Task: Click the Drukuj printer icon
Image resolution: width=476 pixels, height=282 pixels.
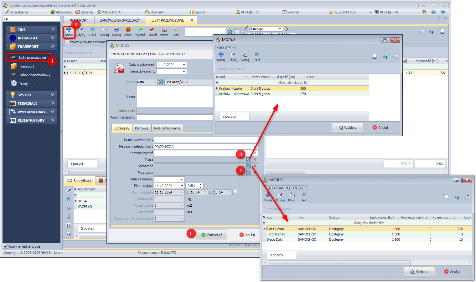Action: [116, 30]
